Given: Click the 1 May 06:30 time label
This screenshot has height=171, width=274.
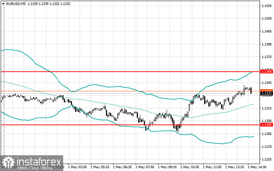Looking at the screenshot, I should tap(122, 167).
